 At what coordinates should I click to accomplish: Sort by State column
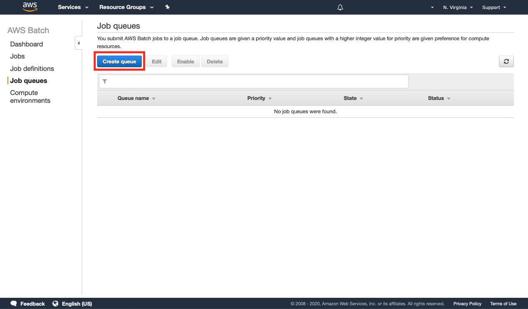click(x=354, y=98)
